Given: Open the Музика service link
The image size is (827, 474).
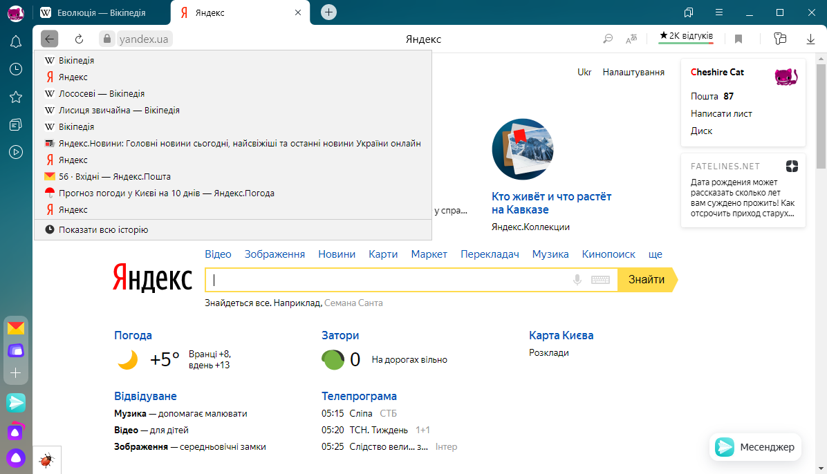Looking at the screenshot, I should tap(550, 254).
